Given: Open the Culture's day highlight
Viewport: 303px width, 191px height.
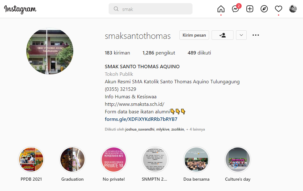Looking at the screenshot, I should click(238, 159).
